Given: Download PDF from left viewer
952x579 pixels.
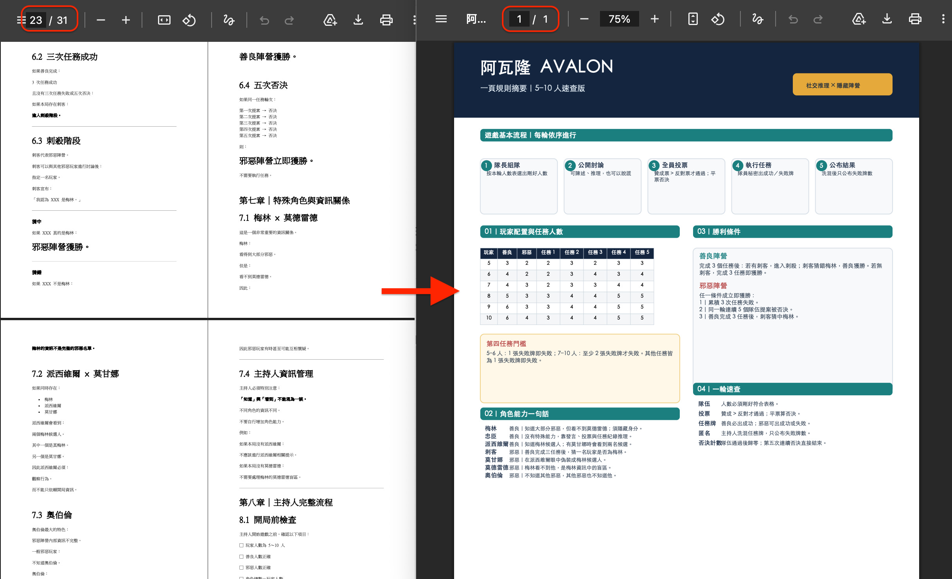Looking at the screenshot, I should coord(358,20).
